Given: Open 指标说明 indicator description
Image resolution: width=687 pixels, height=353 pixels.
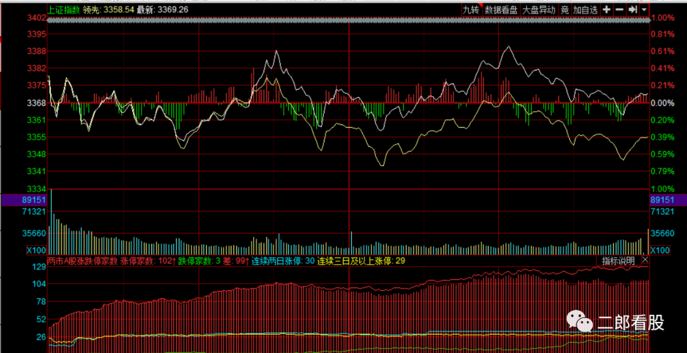Looking at the screenshot, I should coord(618,261).
